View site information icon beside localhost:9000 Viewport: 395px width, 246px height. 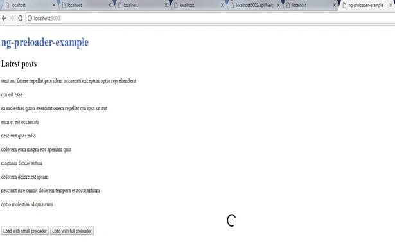30,18
